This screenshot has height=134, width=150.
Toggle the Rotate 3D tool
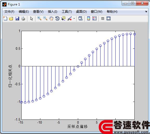pyautogui.click(x=57, y=18)
